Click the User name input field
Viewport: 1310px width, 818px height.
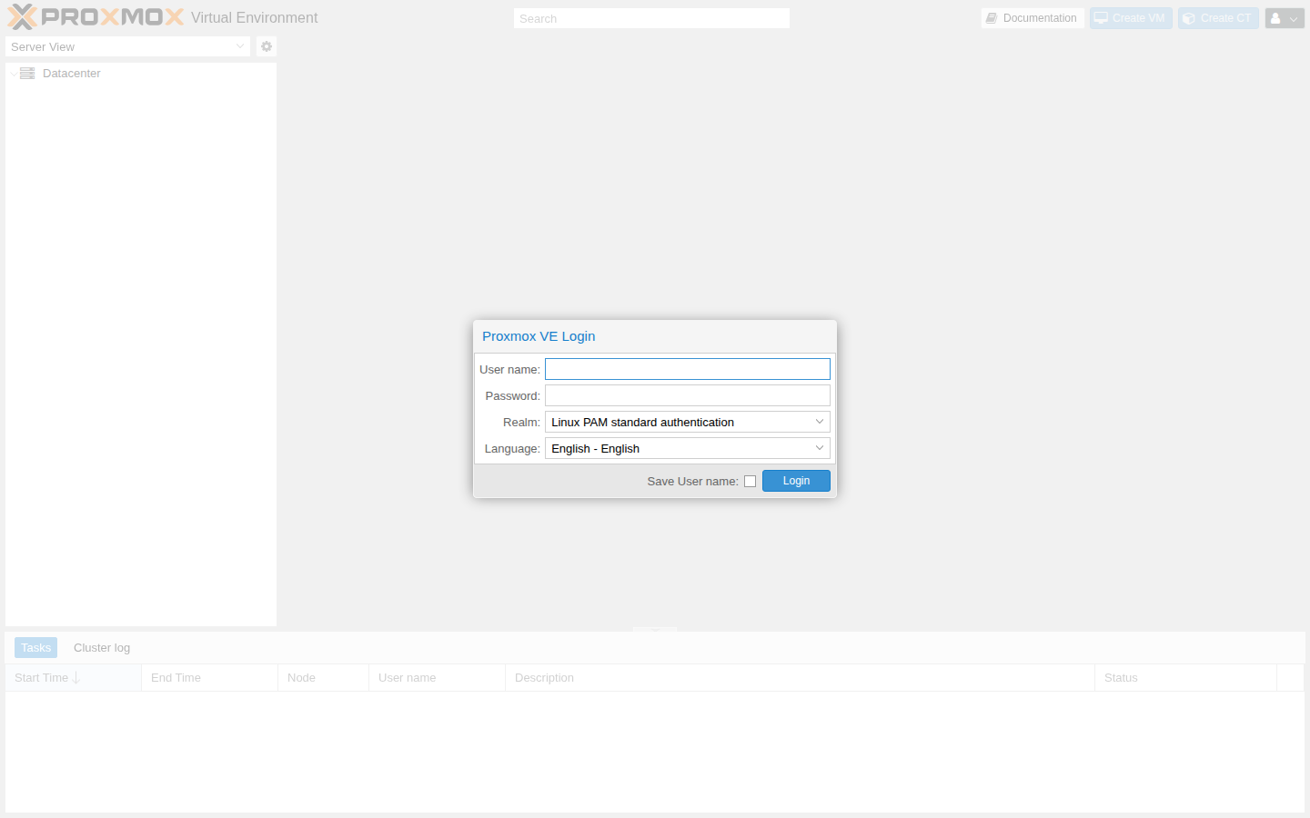point(687,368)
